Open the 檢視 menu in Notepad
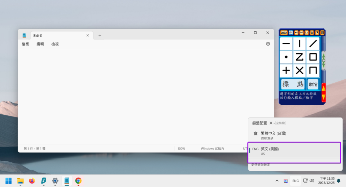 point(55,44)
